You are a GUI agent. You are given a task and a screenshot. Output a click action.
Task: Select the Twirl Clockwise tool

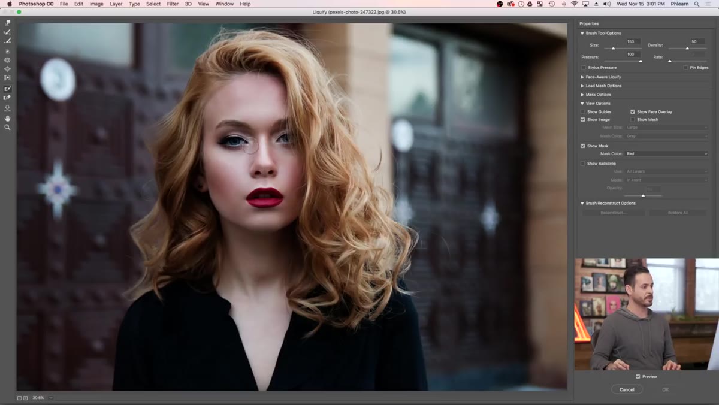pyautogui.click(x=7, y=52)
